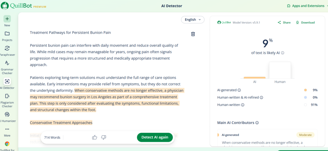
Task: Click the New document plus icon
Action: coord(7,19)
